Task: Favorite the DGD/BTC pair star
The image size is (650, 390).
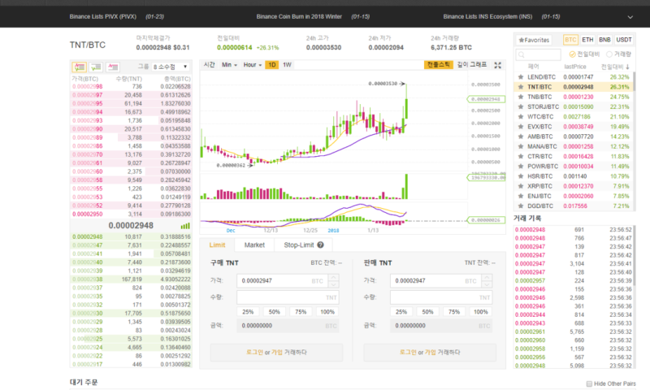Action: click(521, 206)
